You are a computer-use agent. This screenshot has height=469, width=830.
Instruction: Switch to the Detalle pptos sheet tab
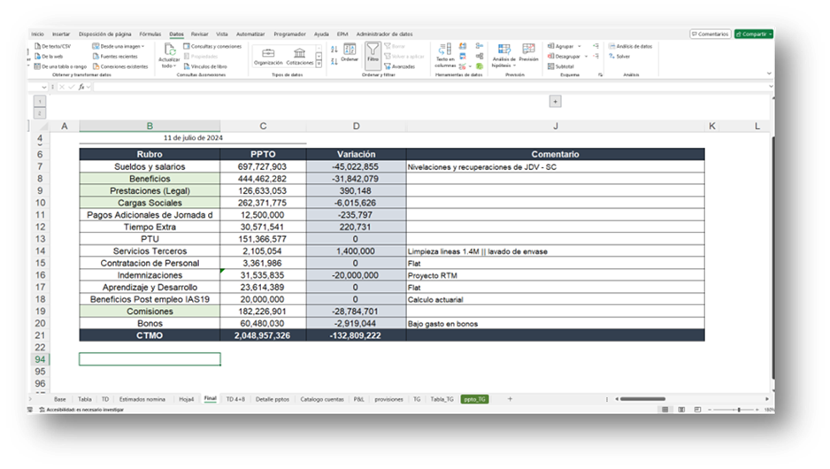(x=272, y=399)
